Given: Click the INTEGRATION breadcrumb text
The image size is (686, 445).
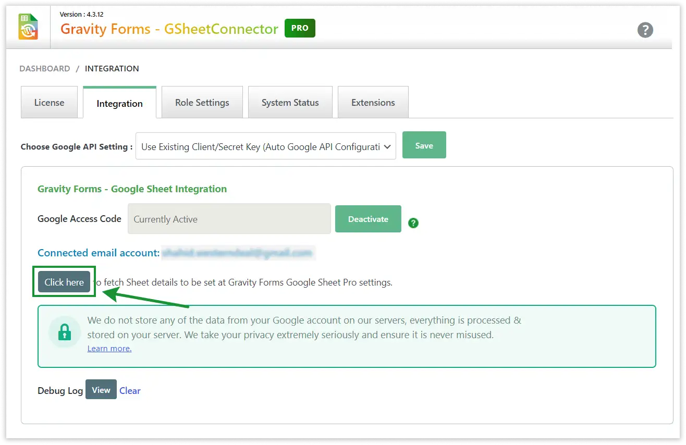Looking at the screenshot, I should (x=112, y=68).
